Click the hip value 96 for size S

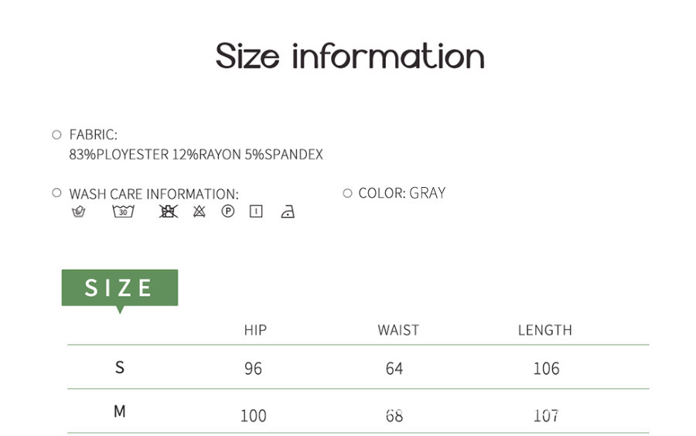tap(253, 369)
